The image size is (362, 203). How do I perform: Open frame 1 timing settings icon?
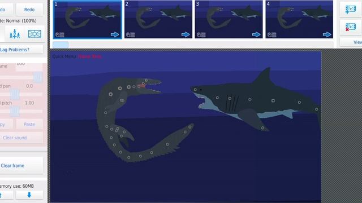(59, 35)
